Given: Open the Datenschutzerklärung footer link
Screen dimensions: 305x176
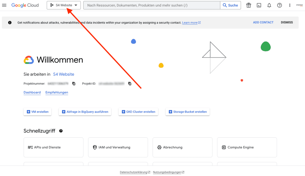Looking at the screenshot, I should [x=135, y=172].
